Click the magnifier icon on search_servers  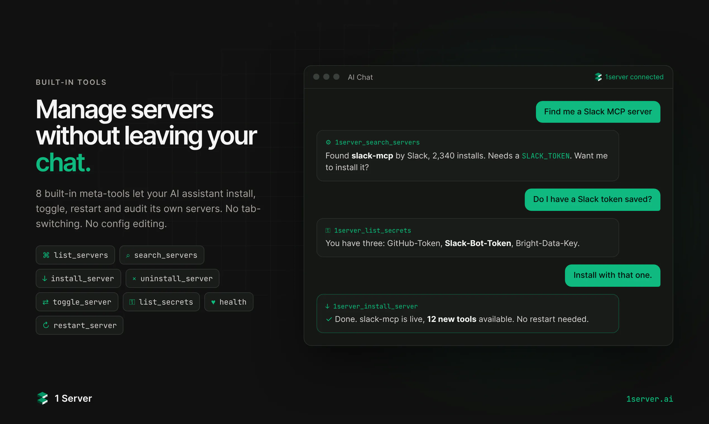(x=128, y=256)
